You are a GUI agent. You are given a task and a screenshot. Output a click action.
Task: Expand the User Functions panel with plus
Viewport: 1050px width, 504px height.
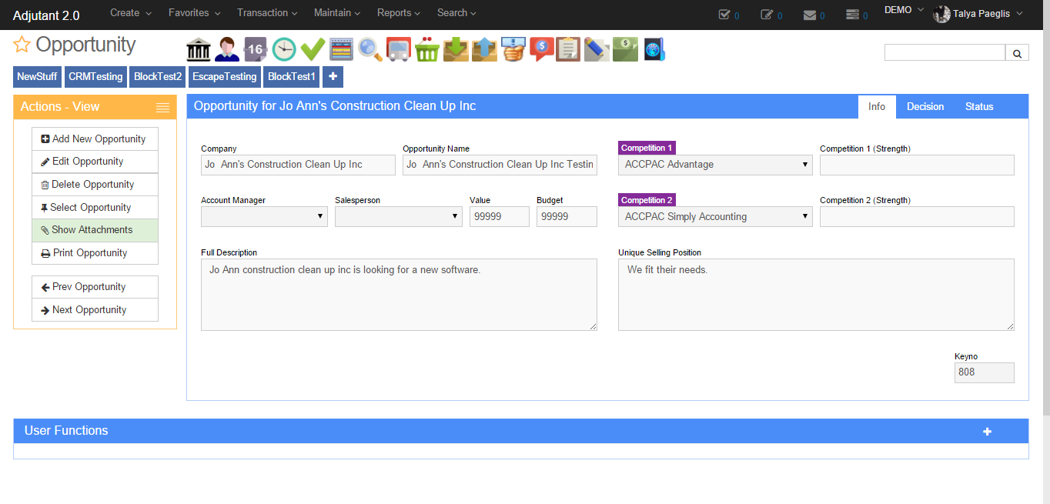[x=987, y=432]
